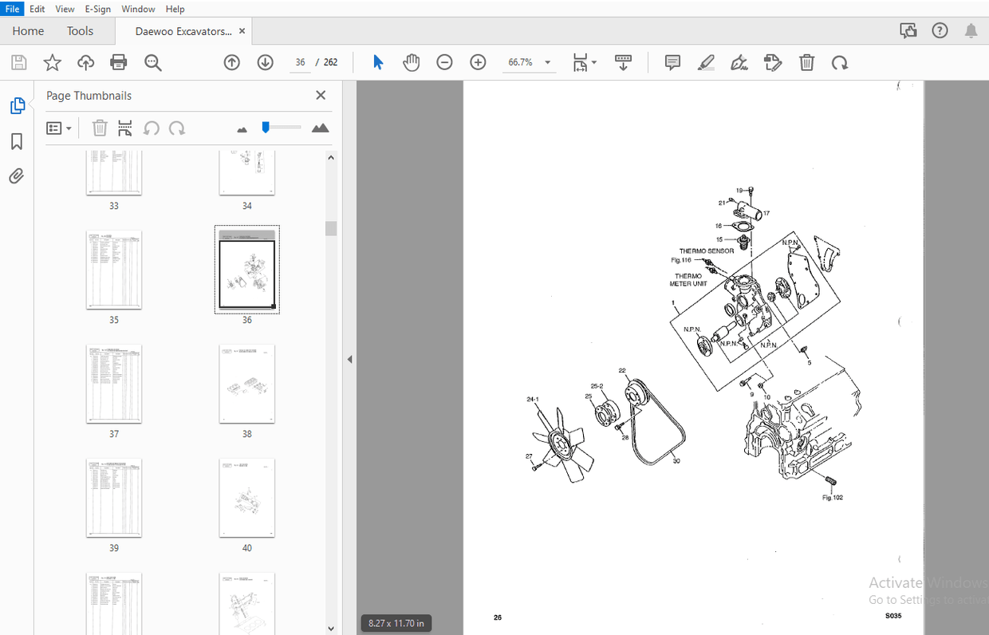
Task: Click the Zoom out minus icon
Action: [x=445, y=62]
